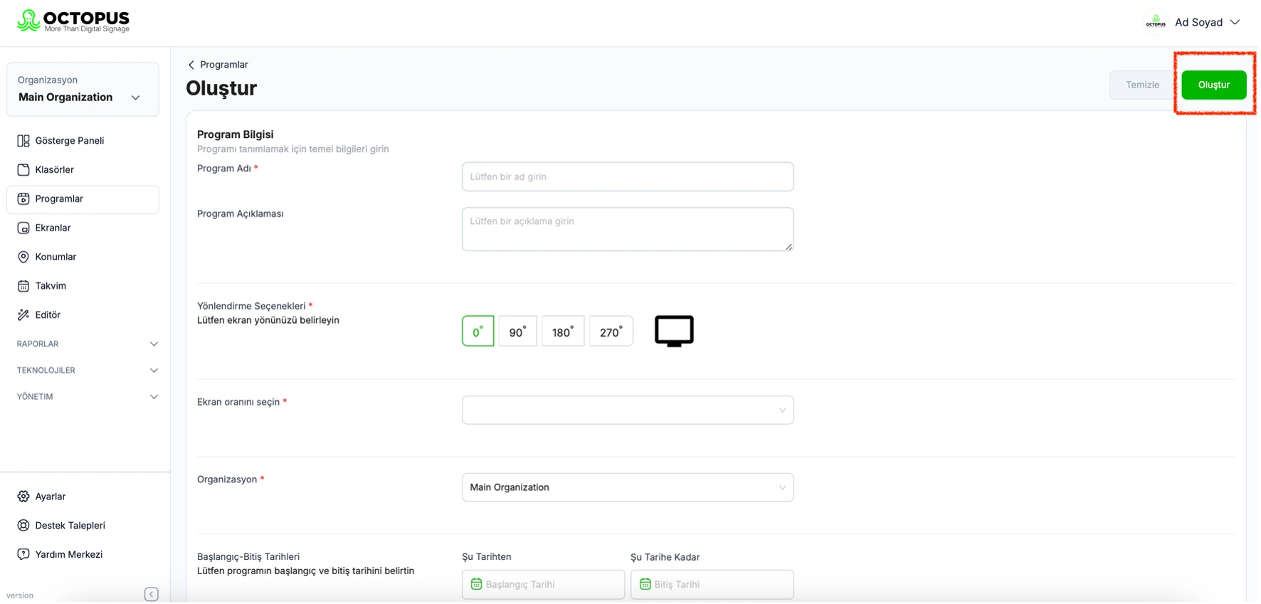Screen dimensions: 1261x604
Task: Open the Main Organization switcher in sidebar
Action: tap(83, 90)
